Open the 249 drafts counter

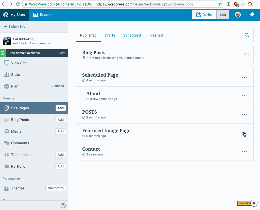(x=223, y=15)
